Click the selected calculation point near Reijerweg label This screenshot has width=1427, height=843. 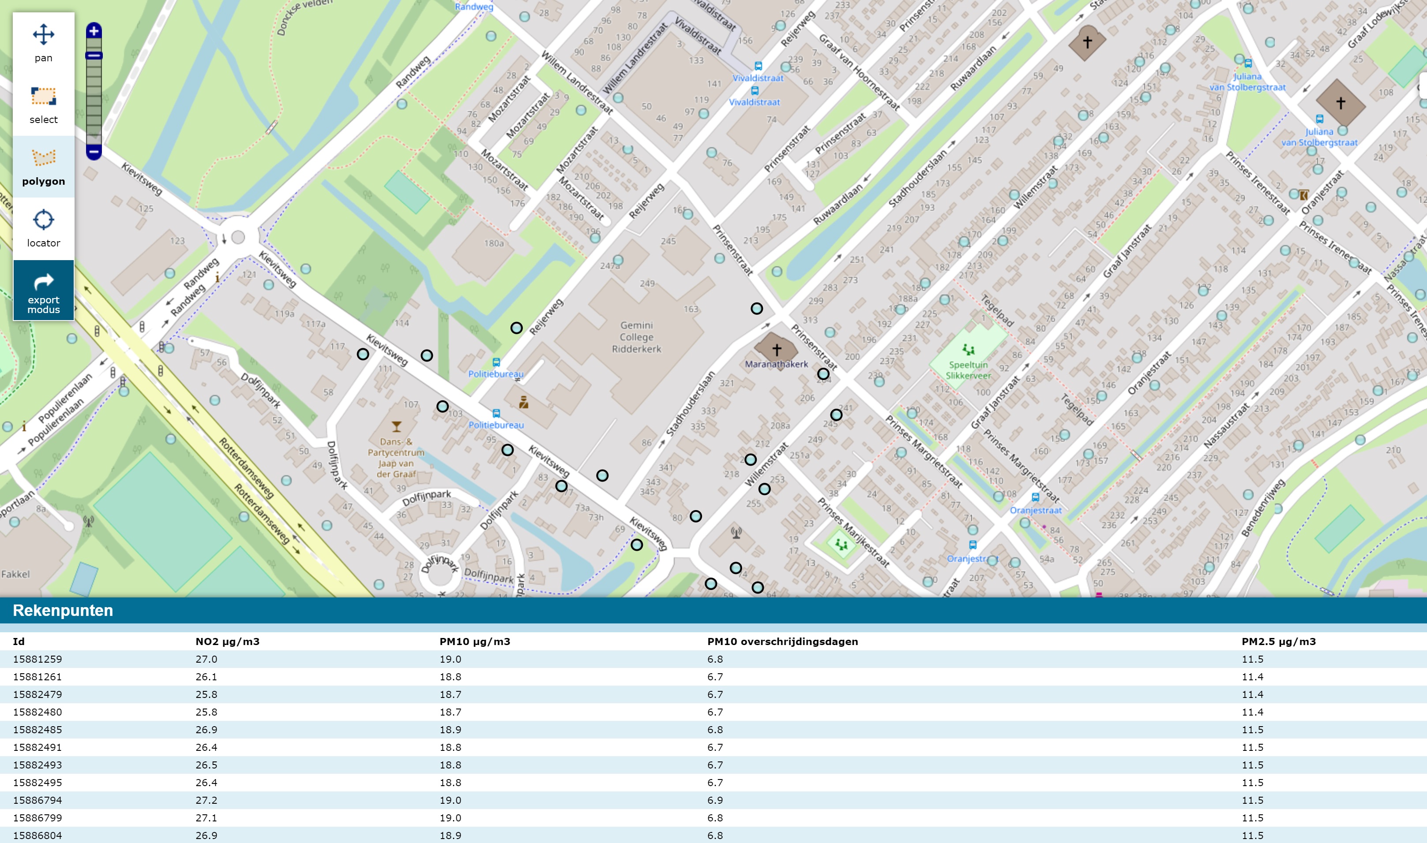pyautogui.click(x=516, y=328)
